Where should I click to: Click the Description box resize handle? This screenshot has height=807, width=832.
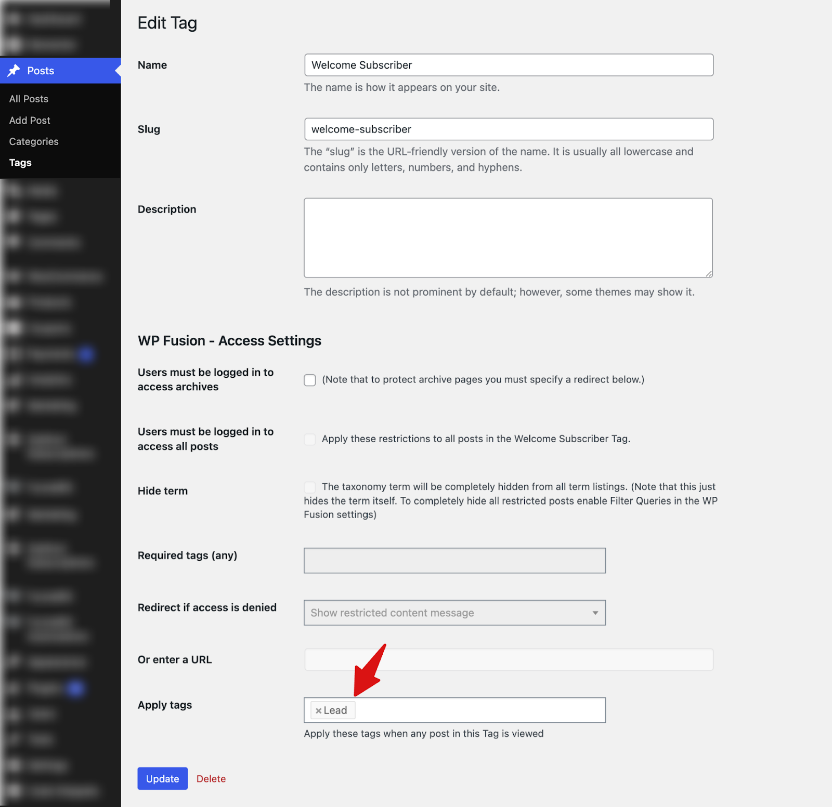pos(708,273)
